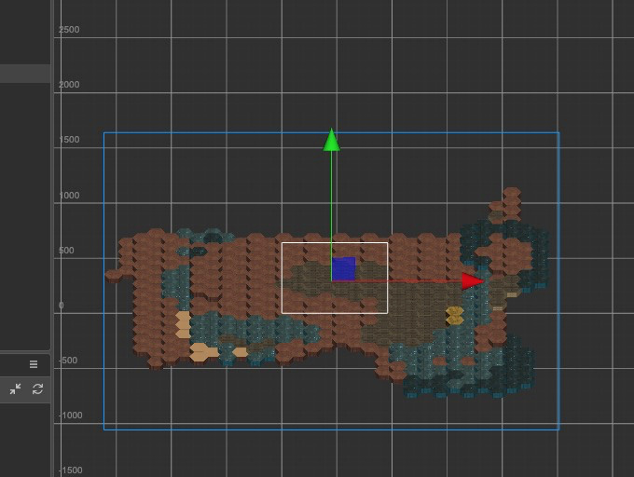Click the 1500 ruler label
The height and width of the screenshot is (477, 634).
pyautogui.click(x=69, y=140)
